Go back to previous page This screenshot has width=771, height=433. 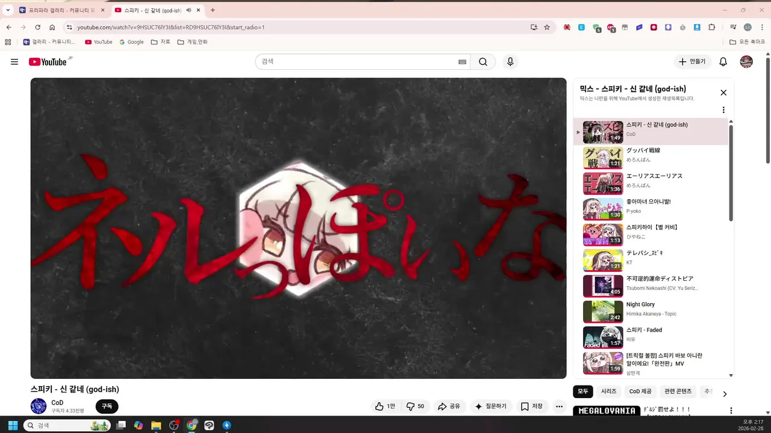(8, 27)
